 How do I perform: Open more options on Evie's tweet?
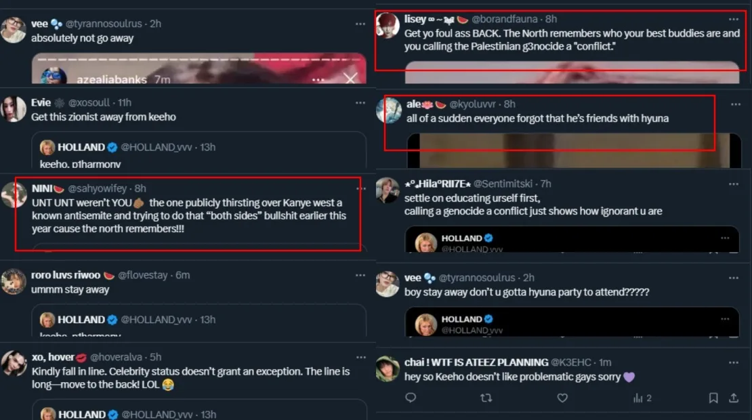coord(360,103)
